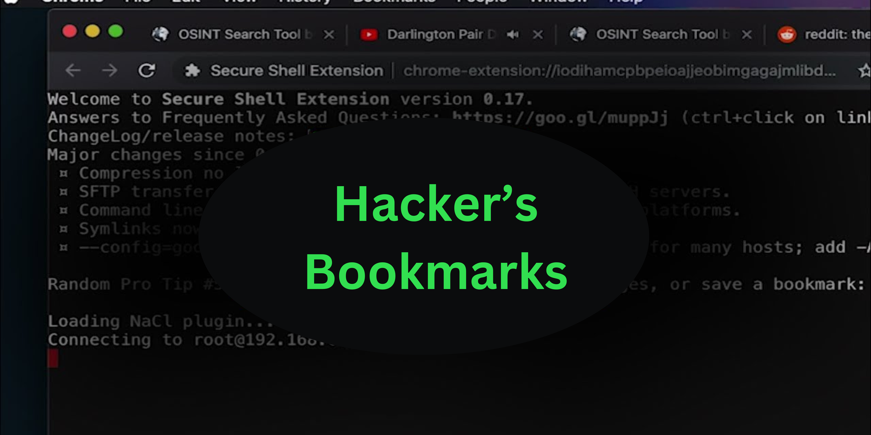Click the Secure Shell Extension label in address bar
871x435 pixels.
[x=297, y=70]
